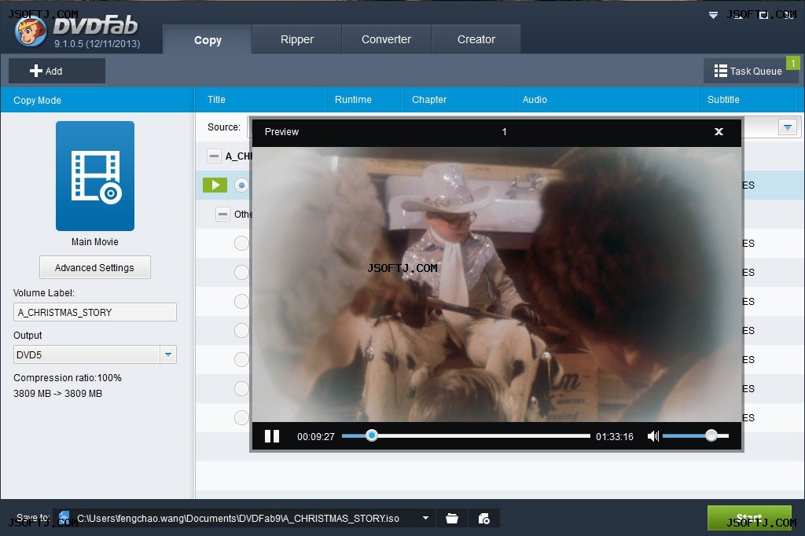Mute the preview with the speaker icon

653,436
